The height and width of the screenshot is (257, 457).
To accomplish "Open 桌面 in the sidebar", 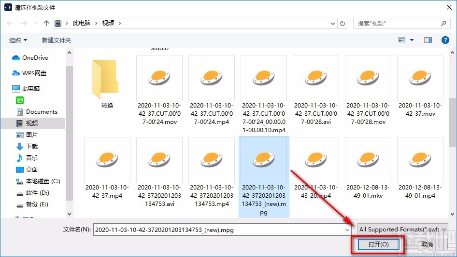I will [x=27, y=169].
